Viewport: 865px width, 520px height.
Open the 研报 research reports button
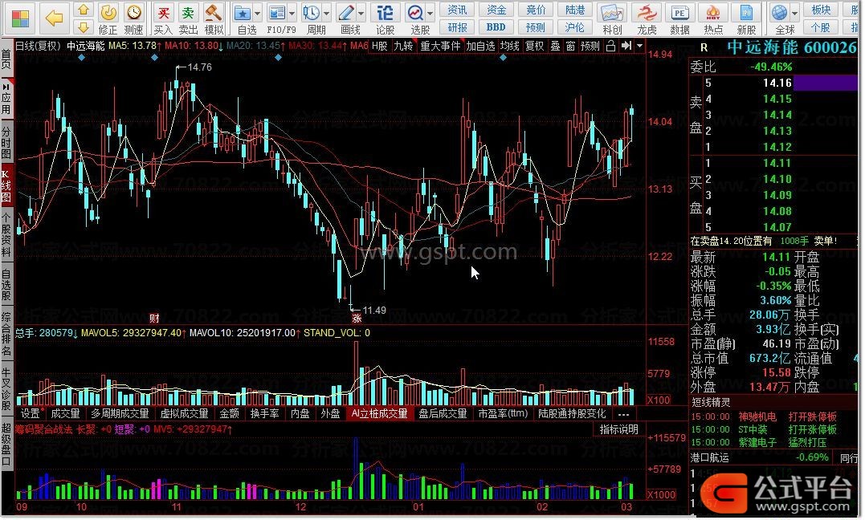(x=457, y=27)
